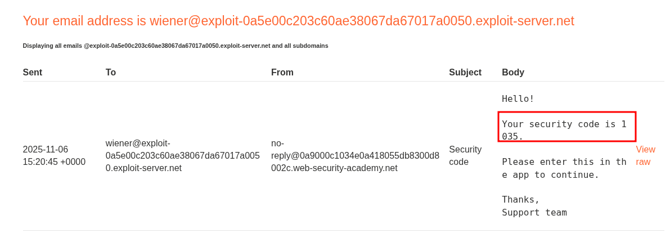Click the Security code subject cell
Viewport: 670px width, 251px height.
pyautogui.click(x=465, y=155)
